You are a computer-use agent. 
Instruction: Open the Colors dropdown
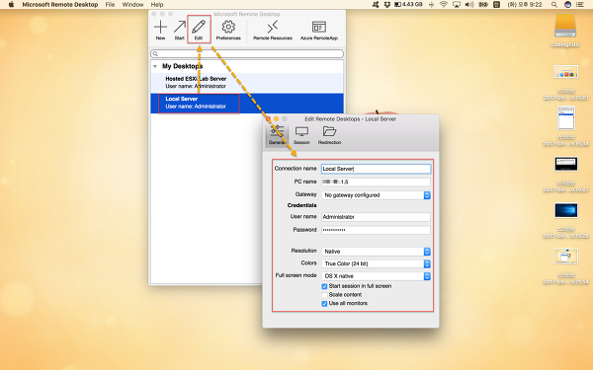[376, 263]
